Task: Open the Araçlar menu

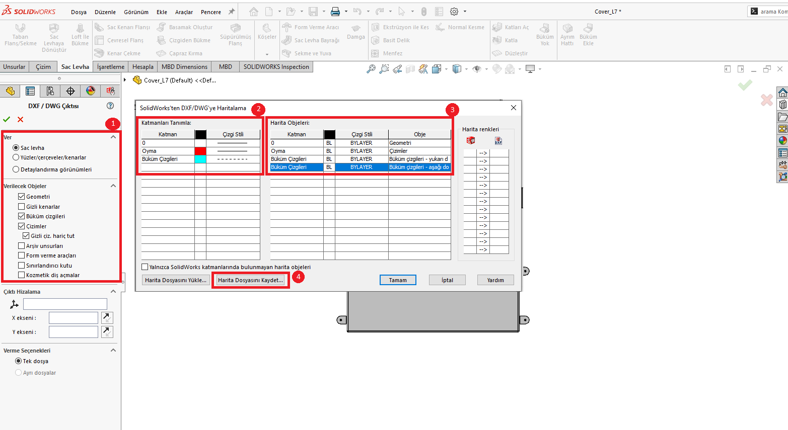Action: click(x=184, y=12)
